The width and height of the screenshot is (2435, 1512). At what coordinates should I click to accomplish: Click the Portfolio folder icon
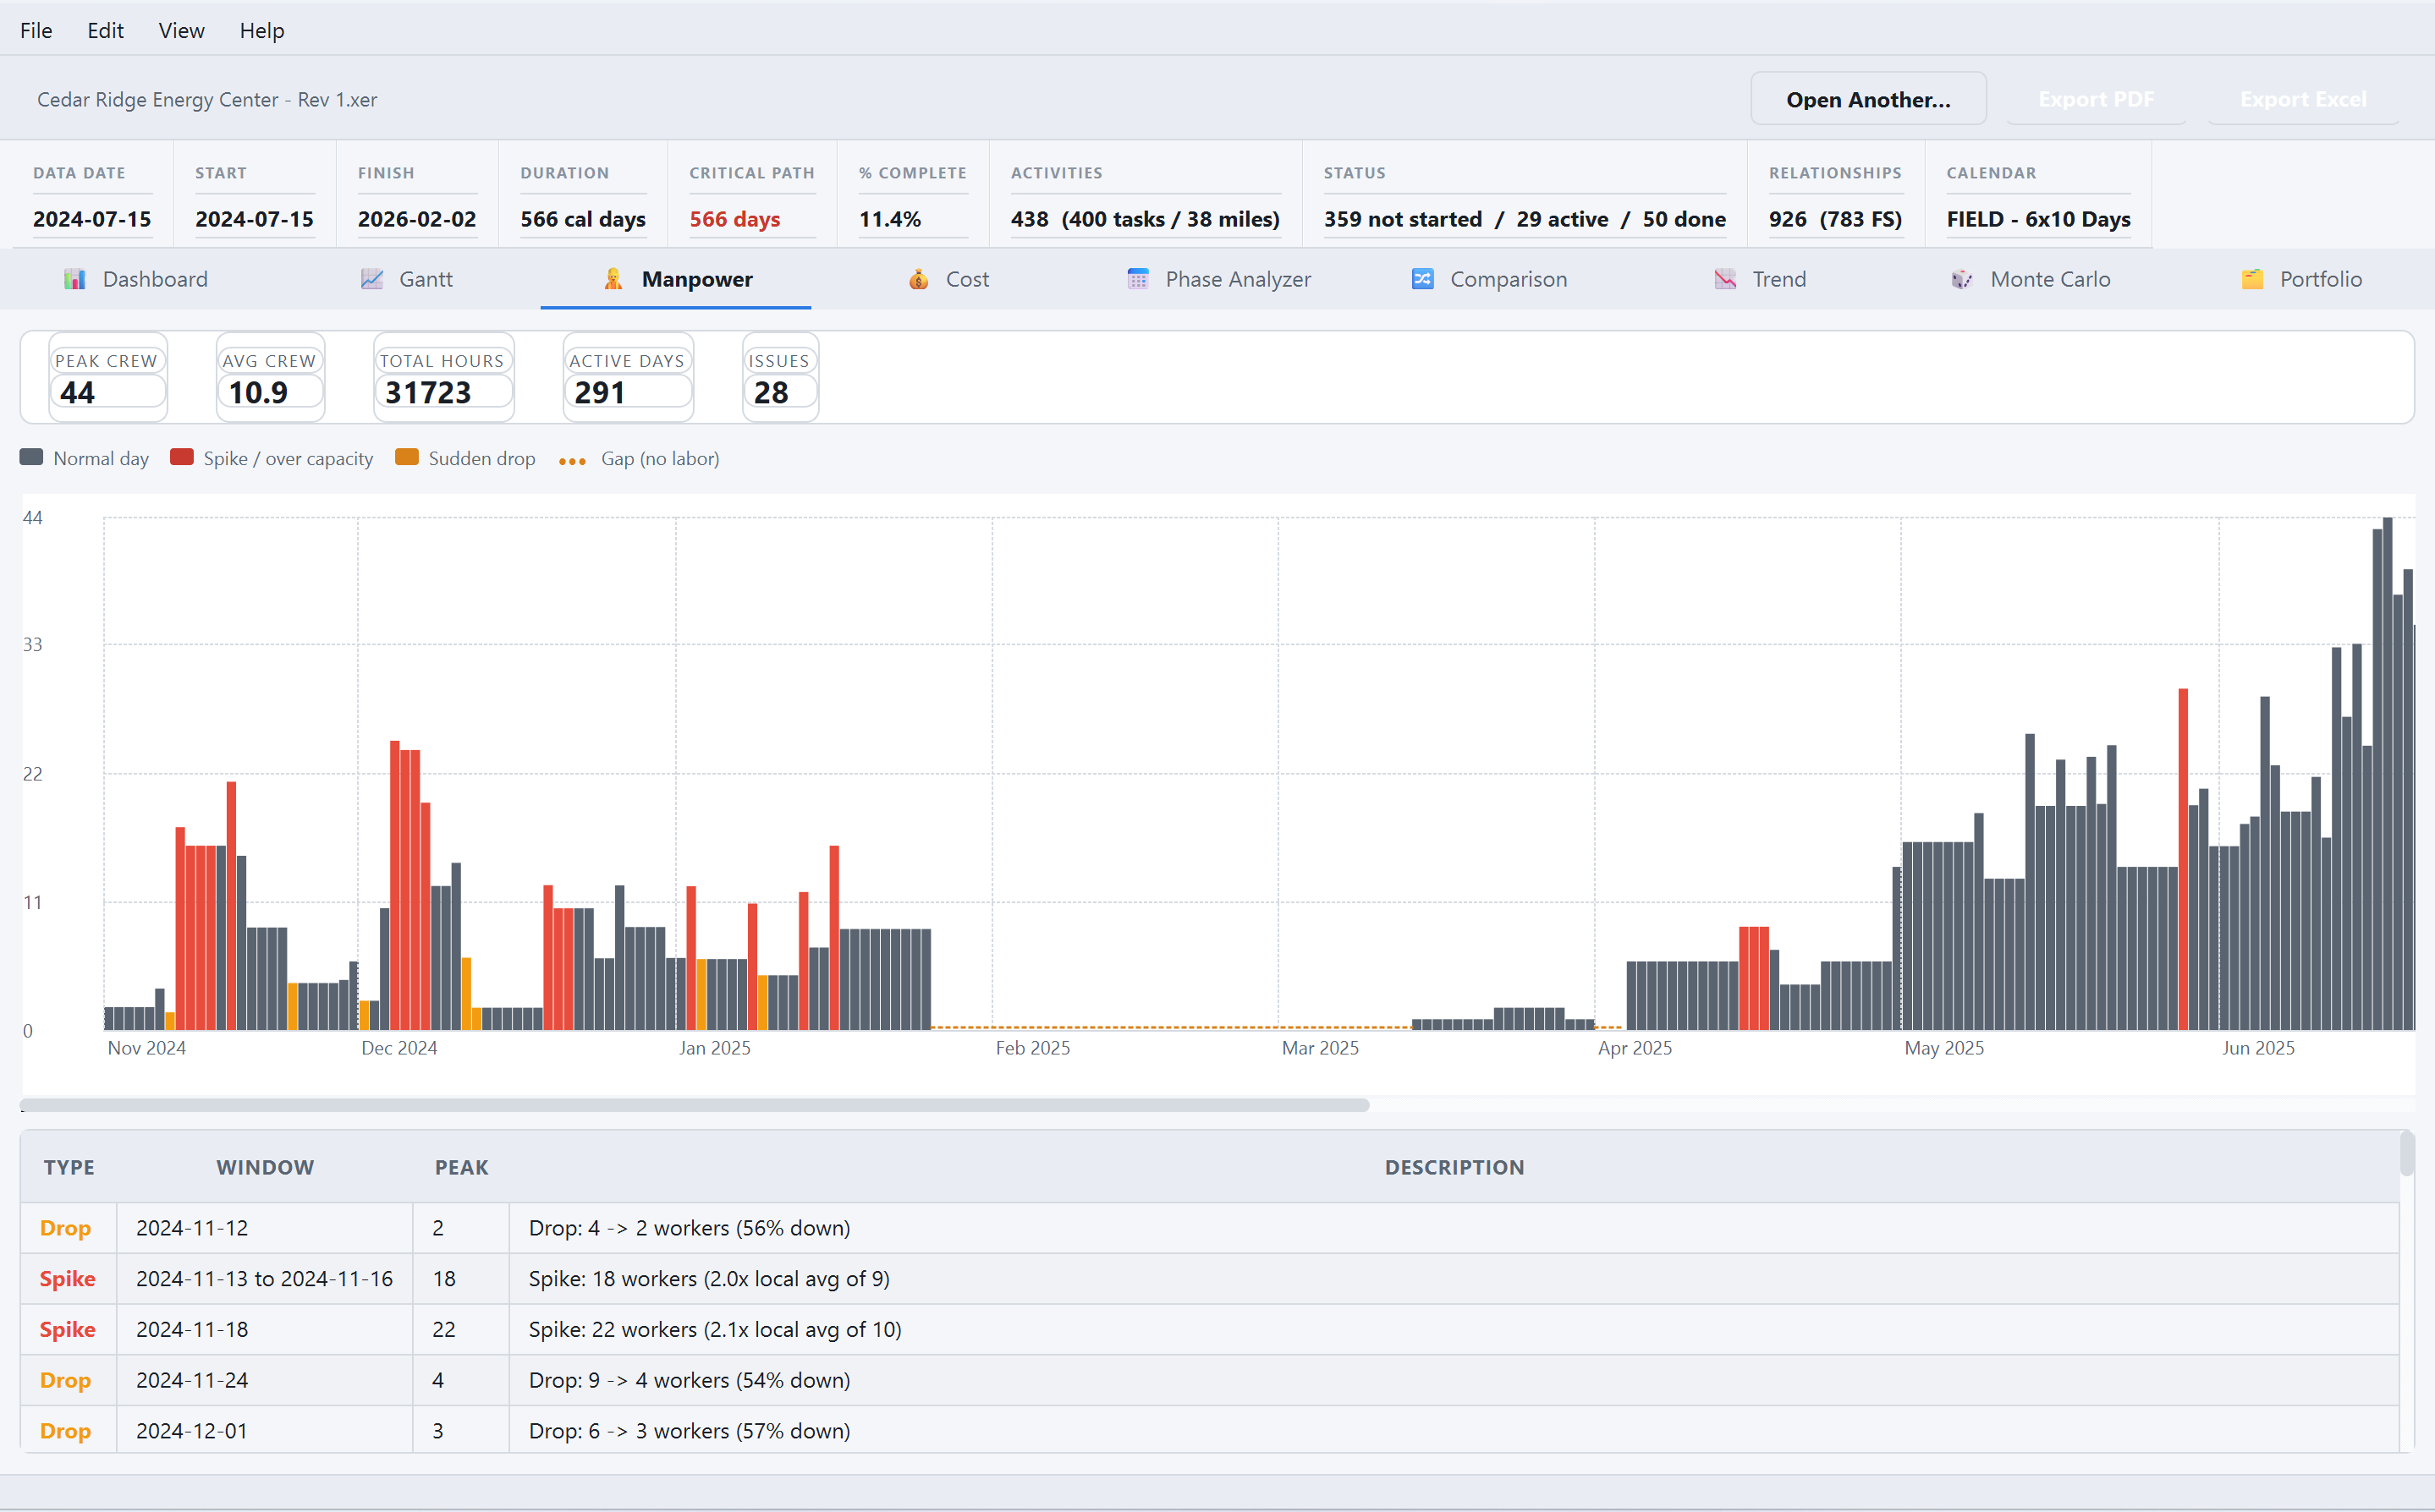(2252, 279)
